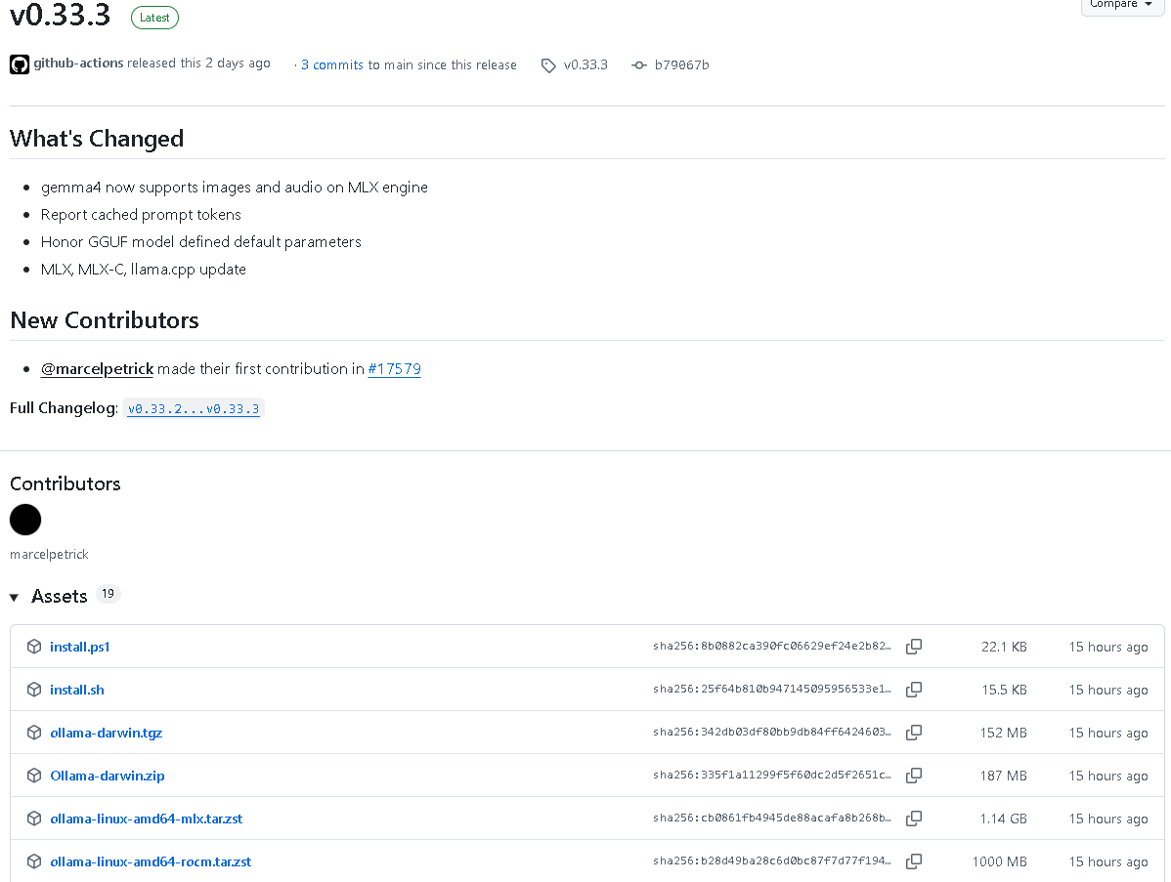Click sha256:335f1a11299f hash text
Viewport: 1171px width, 882px height.
click(x=772, y=776)
